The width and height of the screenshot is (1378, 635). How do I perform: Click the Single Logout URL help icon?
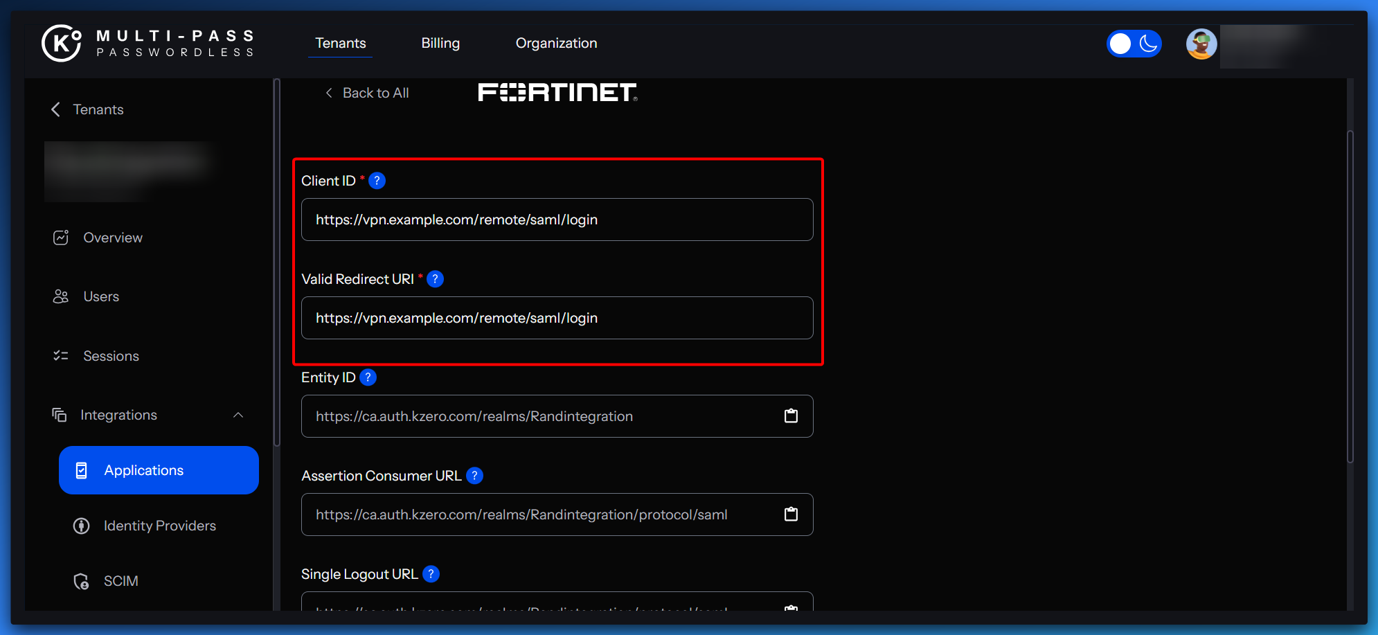point(431,574)
